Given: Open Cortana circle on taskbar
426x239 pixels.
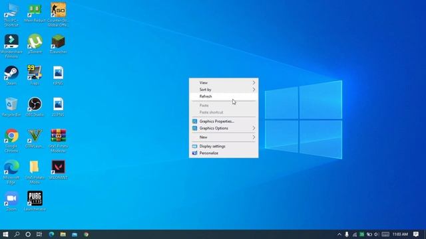Looking at the screenshot, I should [x=28, y=234].
